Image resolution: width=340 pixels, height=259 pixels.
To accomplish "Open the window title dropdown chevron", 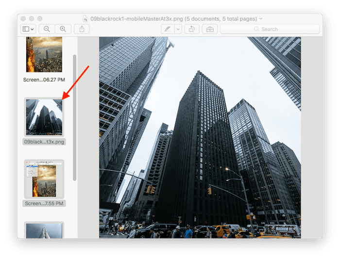I will click(x=261, y=18).
